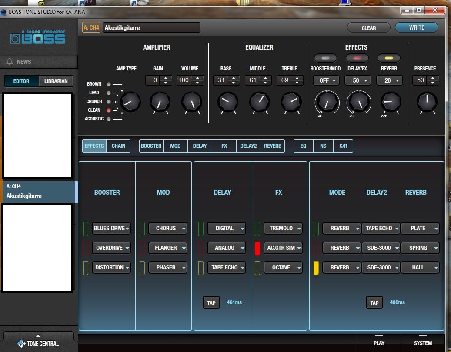The height and width of the screenshot is (352, 451).
Task: Select the LEAD amp type
Action: tap(108, 93)
